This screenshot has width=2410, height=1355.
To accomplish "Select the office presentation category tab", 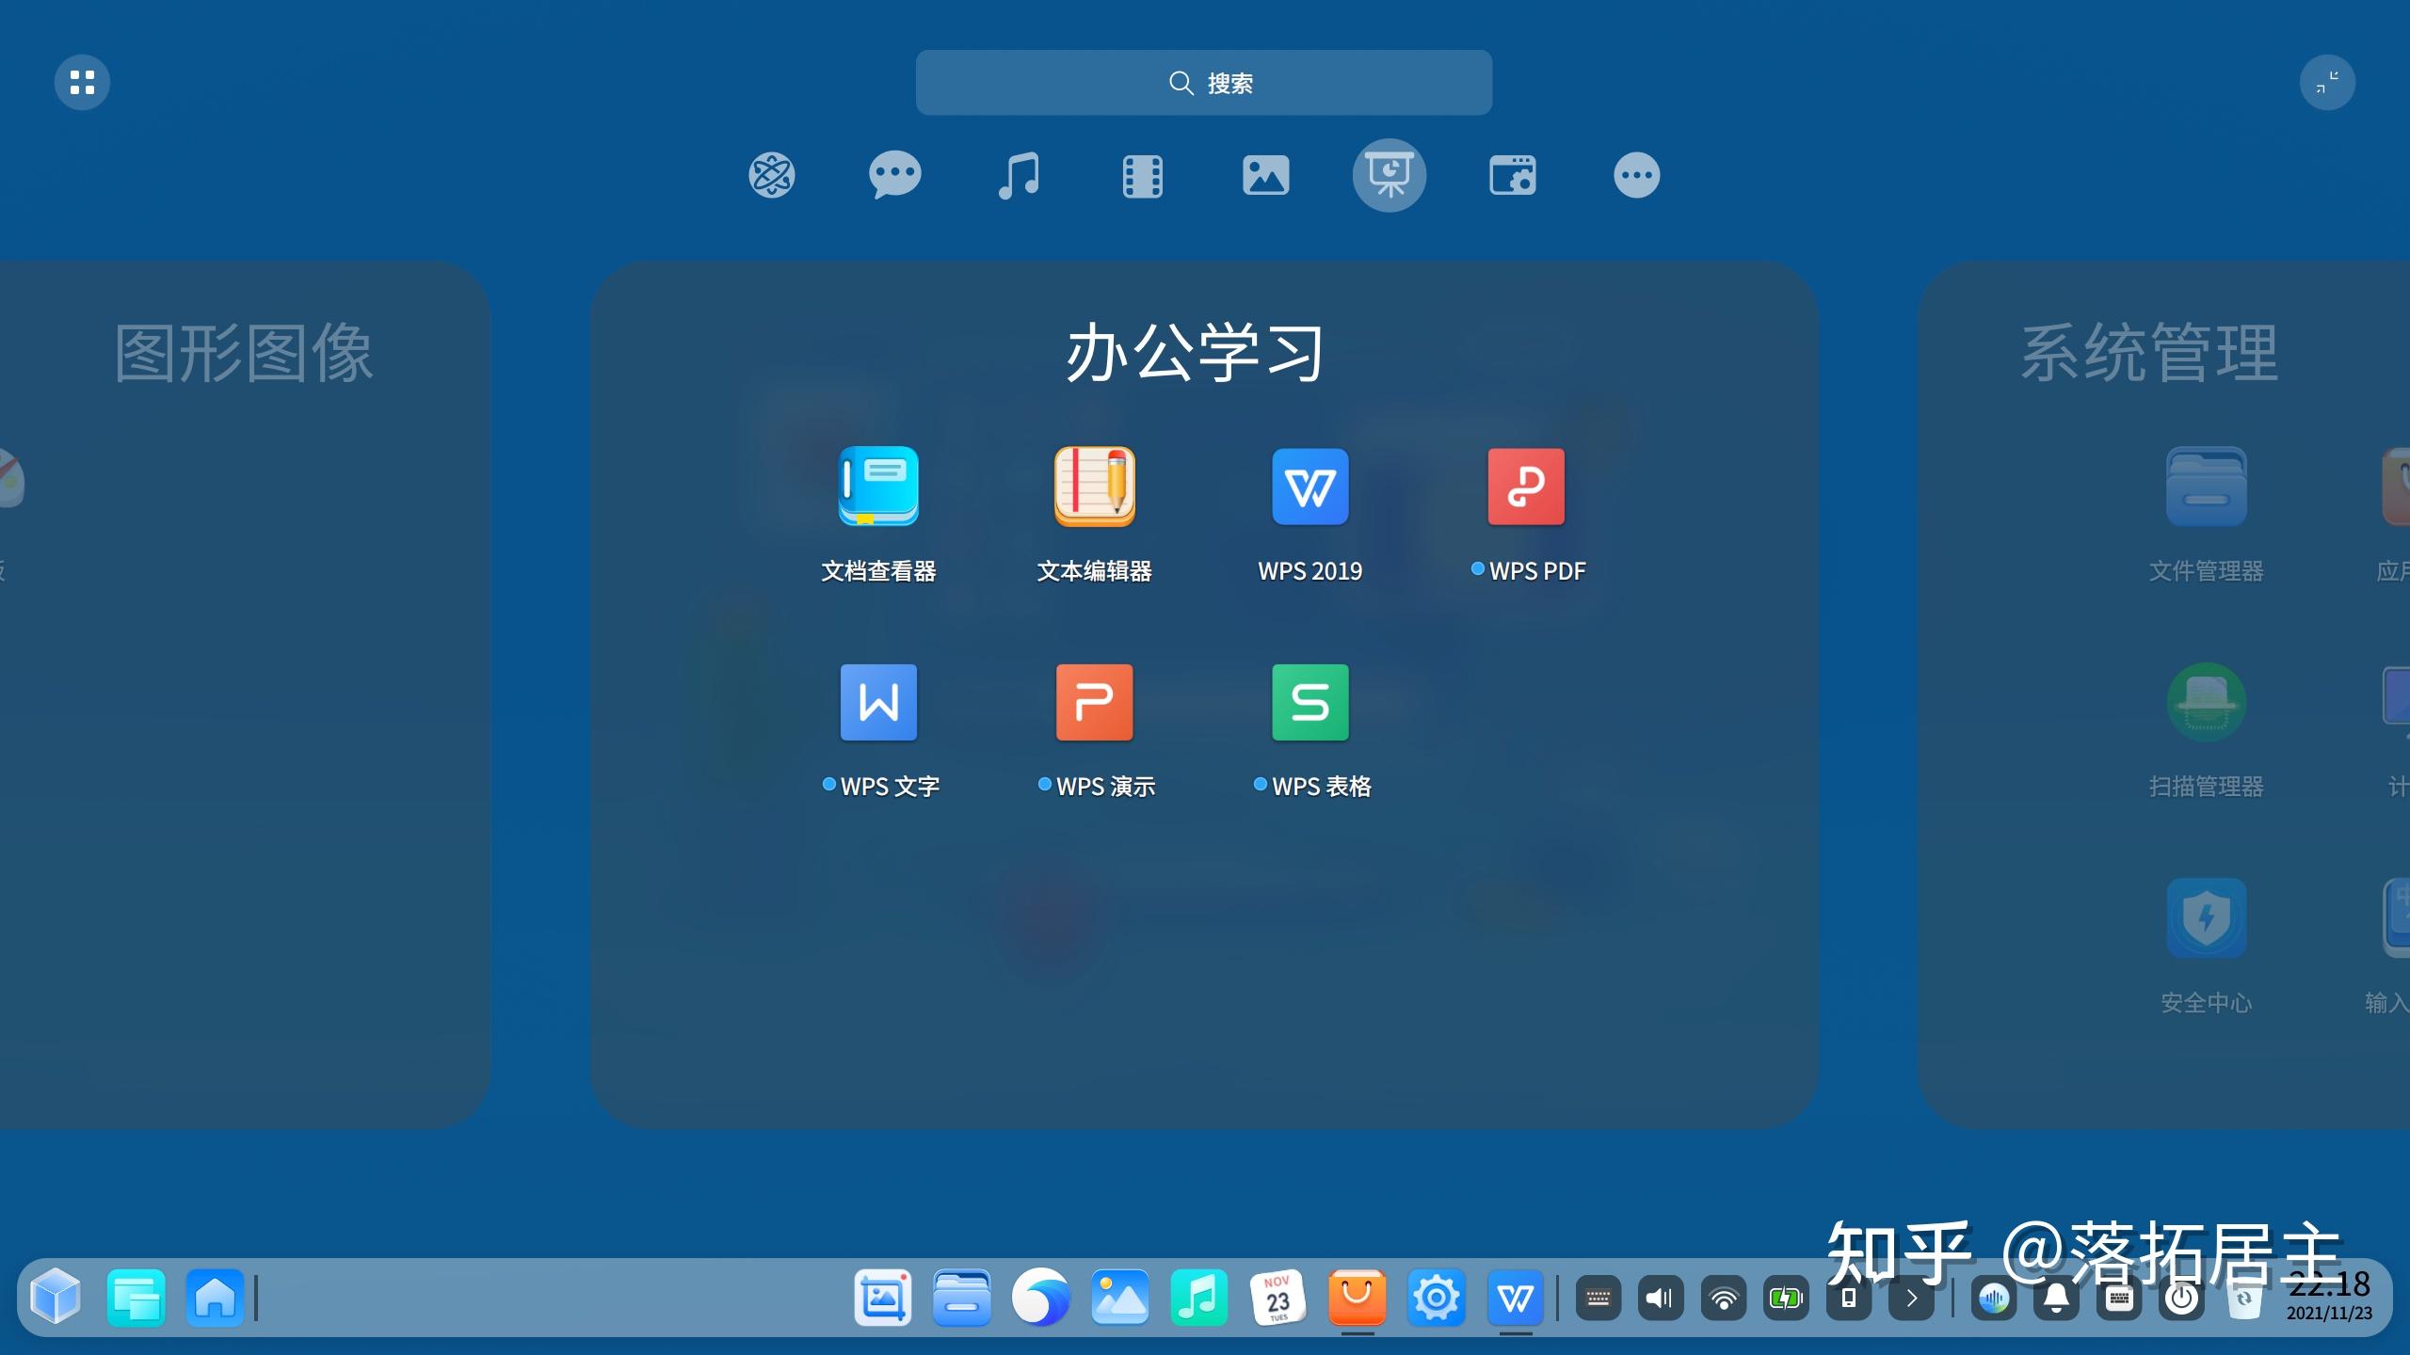I will point(1390,175).
